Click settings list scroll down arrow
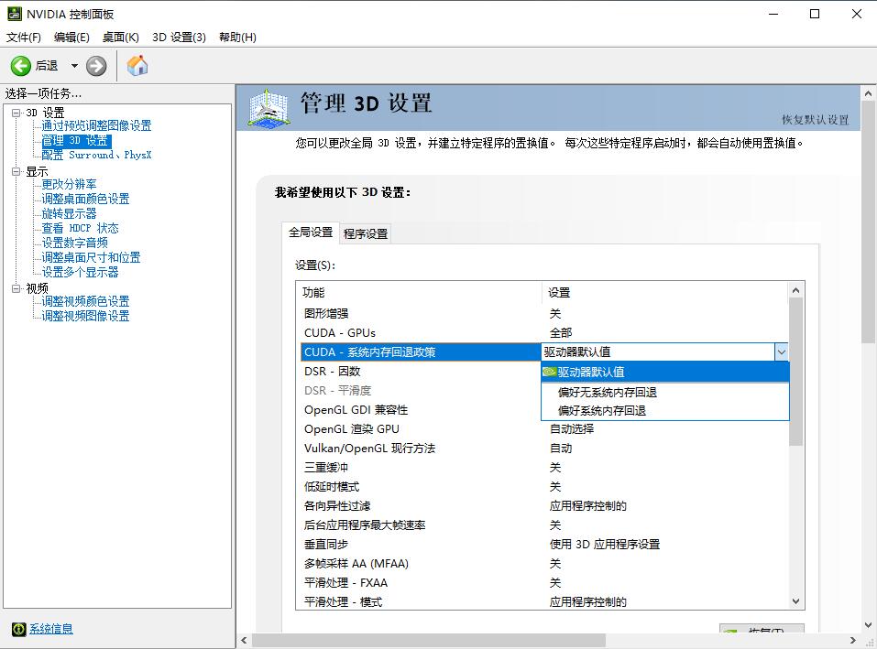Screen dimensions: 877x649 tap(796, 601)
